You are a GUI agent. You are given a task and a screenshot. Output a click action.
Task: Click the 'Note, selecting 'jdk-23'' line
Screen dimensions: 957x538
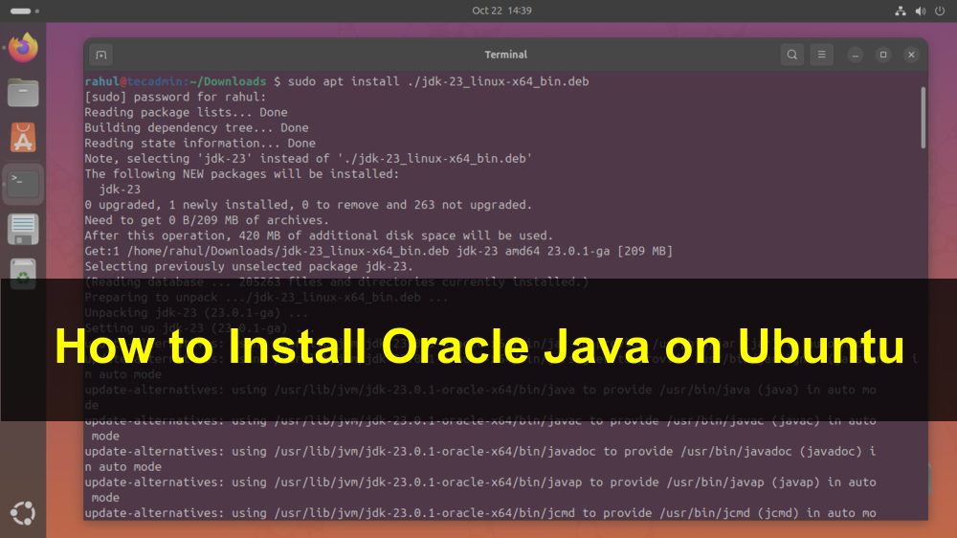[x=308, y=158]
